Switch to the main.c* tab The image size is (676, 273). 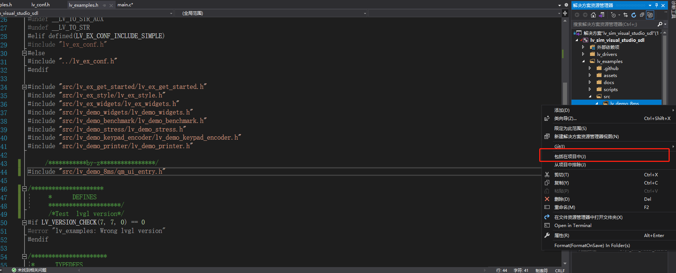point(125,5)
